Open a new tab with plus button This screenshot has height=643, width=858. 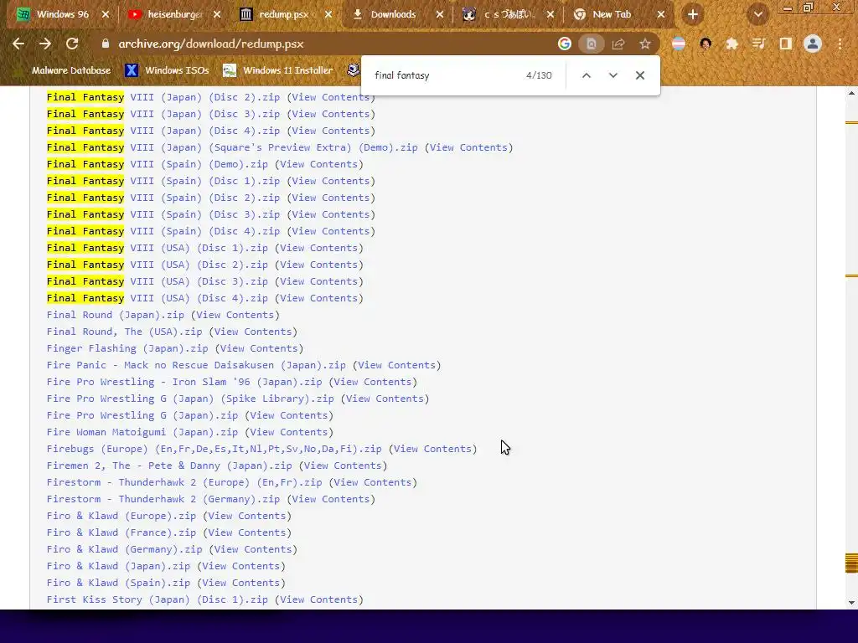click(x=693, y=15)
